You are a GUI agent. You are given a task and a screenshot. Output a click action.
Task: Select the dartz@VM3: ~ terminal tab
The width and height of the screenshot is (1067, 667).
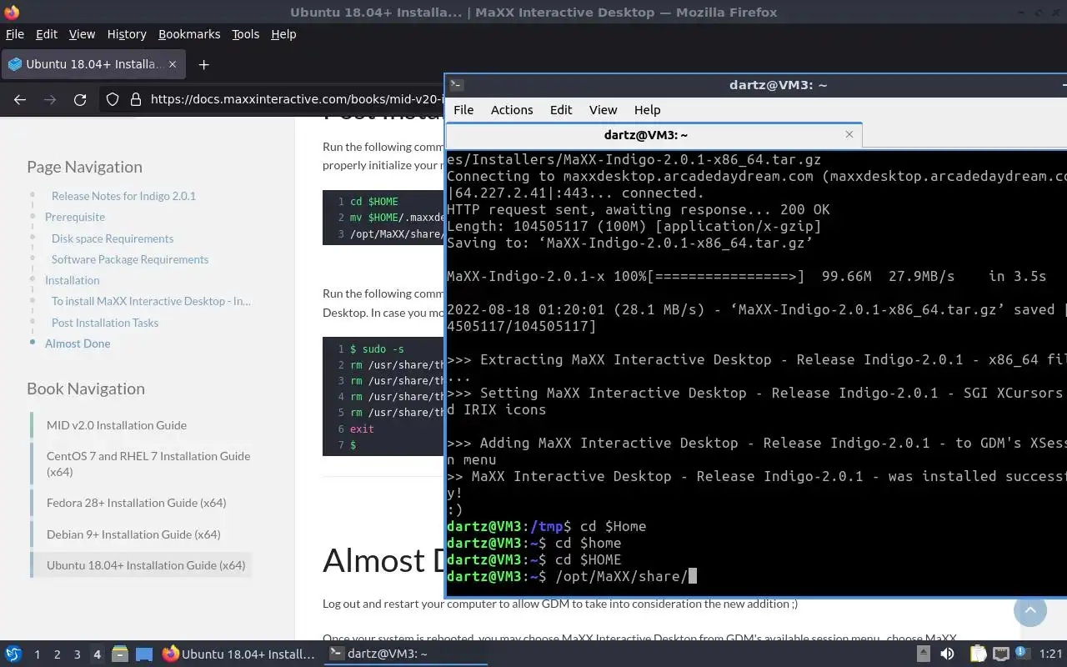[x=654, y=134]
